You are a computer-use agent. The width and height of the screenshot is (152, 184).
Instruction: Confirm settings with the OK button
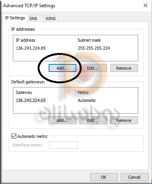tap(104, 177)
